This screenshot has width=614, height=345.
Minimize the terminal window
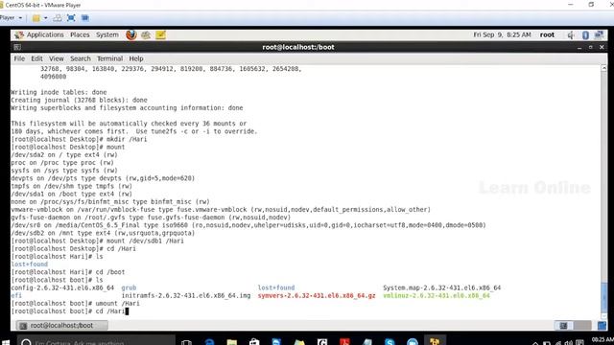tap(579, 47)
